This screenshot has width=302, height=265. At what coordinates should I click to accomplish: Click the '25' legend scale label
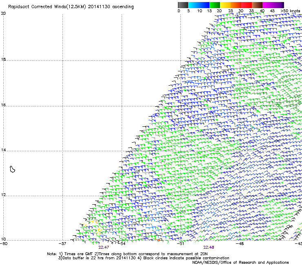[231, 11]
